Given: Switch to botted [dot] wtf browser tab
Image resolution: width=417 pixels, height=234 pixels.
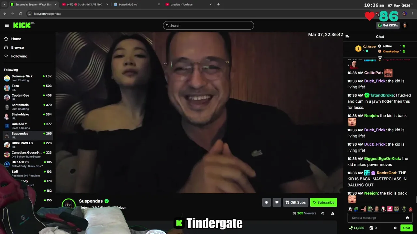Looking at the screenshot, I should (137, 5).
